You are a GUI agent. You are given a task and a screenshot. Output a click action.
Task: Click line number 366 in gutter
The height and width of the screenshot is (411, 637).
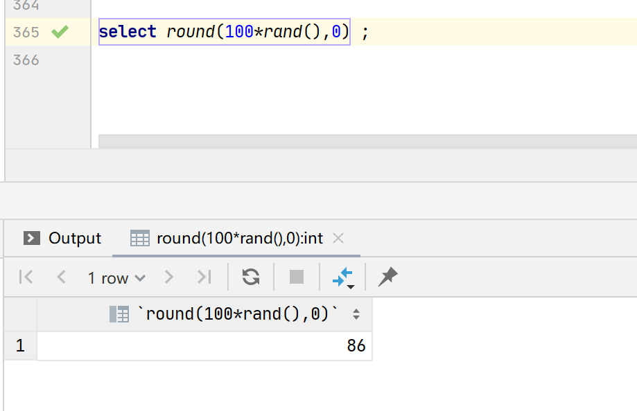pyautogui.click(x=26, y=60)
